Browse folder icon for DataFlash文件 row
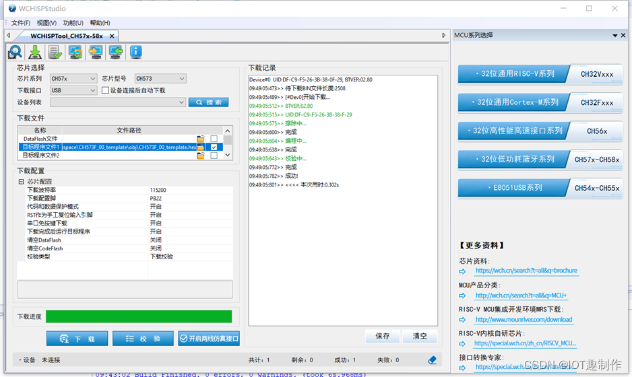Image resolution: width=632 pixels, height=377 pixels. pyautogui.click(x=200, y=139)
